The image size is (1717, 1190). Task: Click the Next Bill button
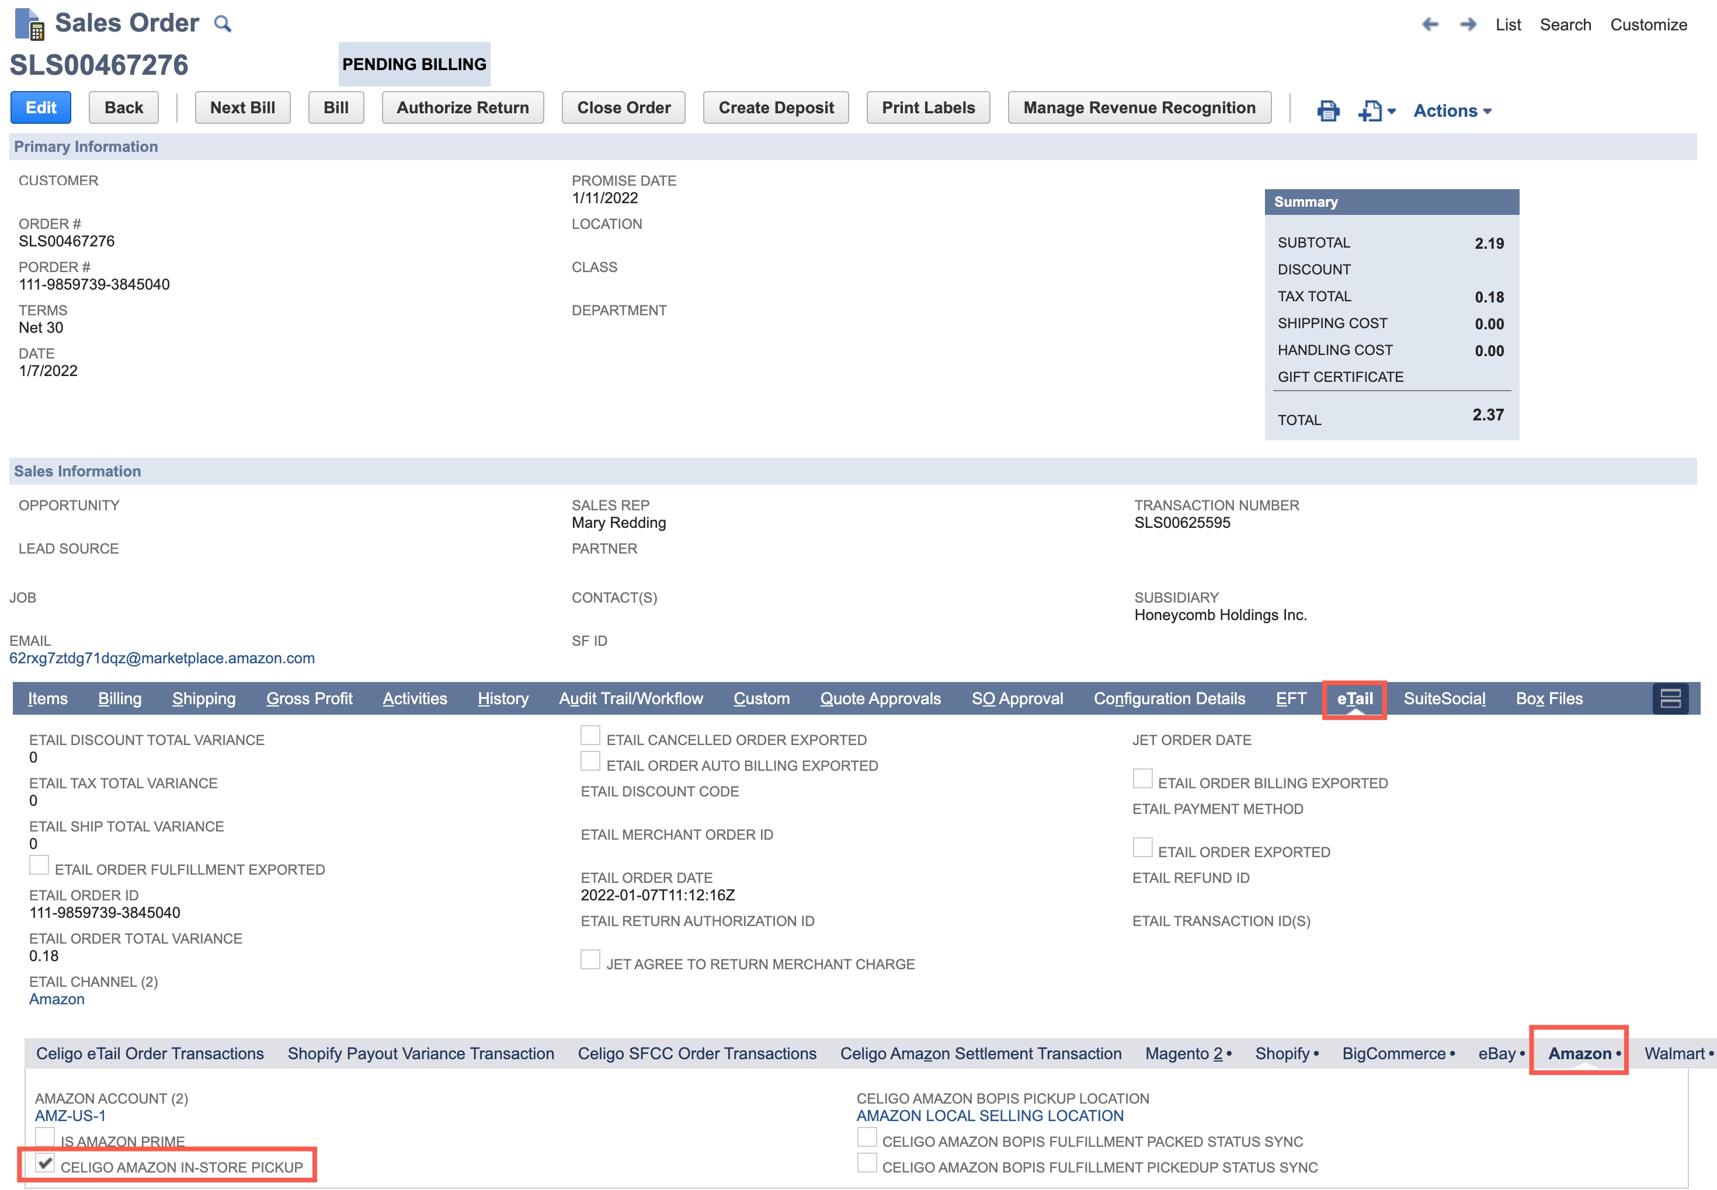pyautogui.click(x=242, y=107)
